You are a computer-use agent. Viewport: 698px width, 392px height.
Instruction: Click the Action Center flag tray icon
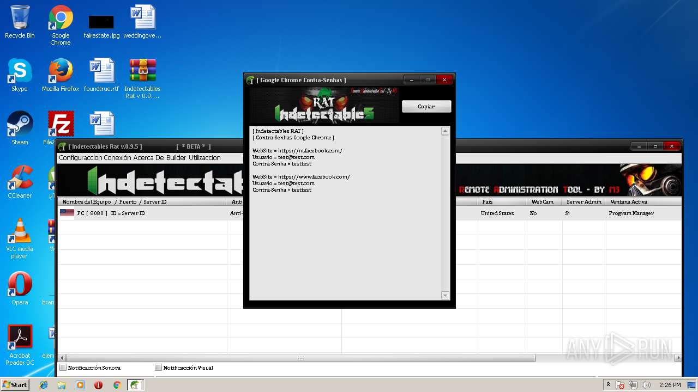621,385
